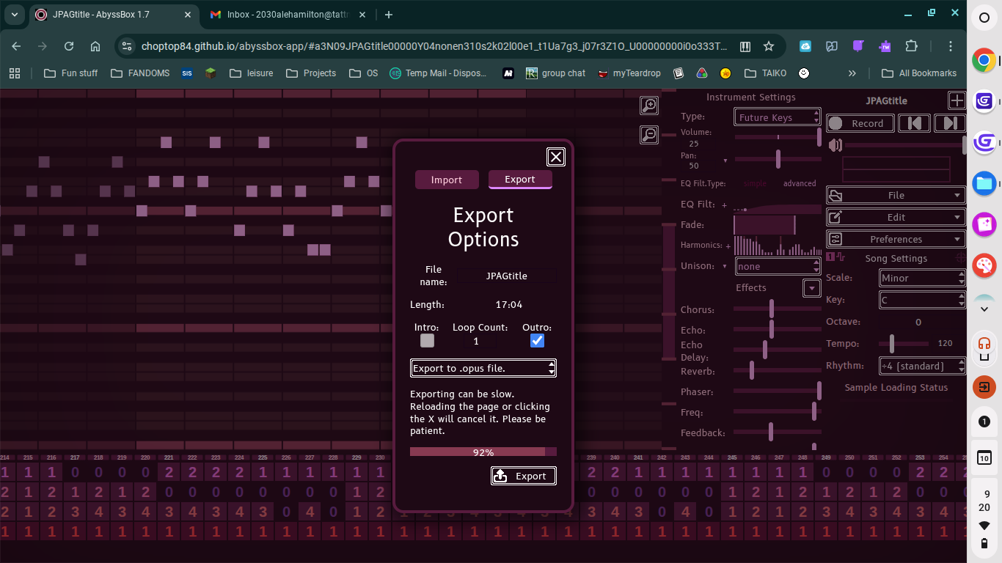This screenshot has width=1002, height=563.
Task: Add a new pattern with plus icon
Action: (957, 100)
